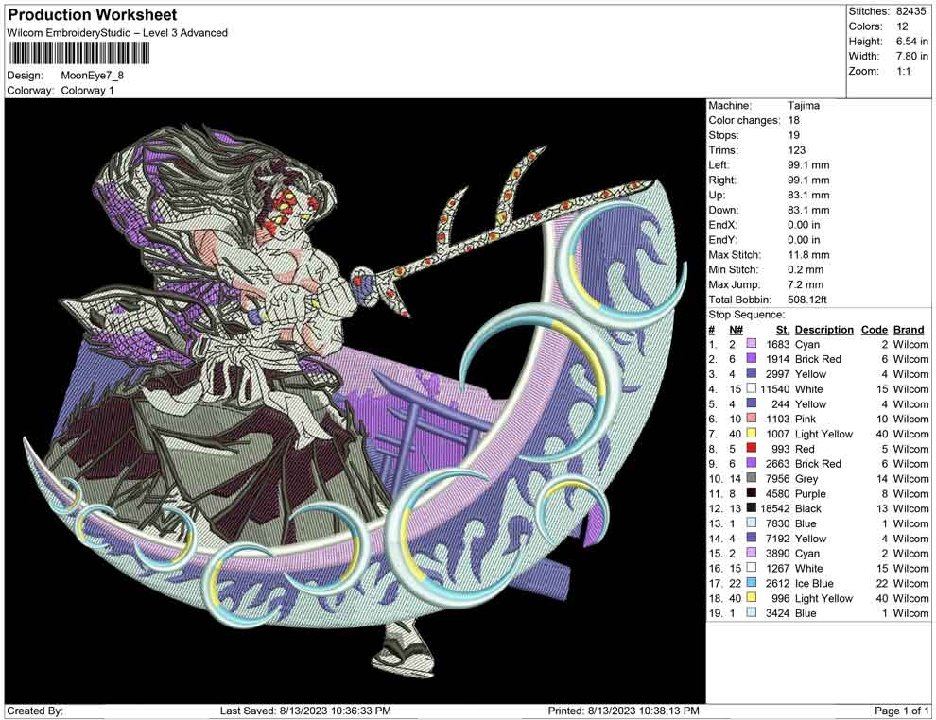Click the Stop Sequence label
Image resolution: width=936 pixels, height=720 pixels.
[x=747, y=315]
